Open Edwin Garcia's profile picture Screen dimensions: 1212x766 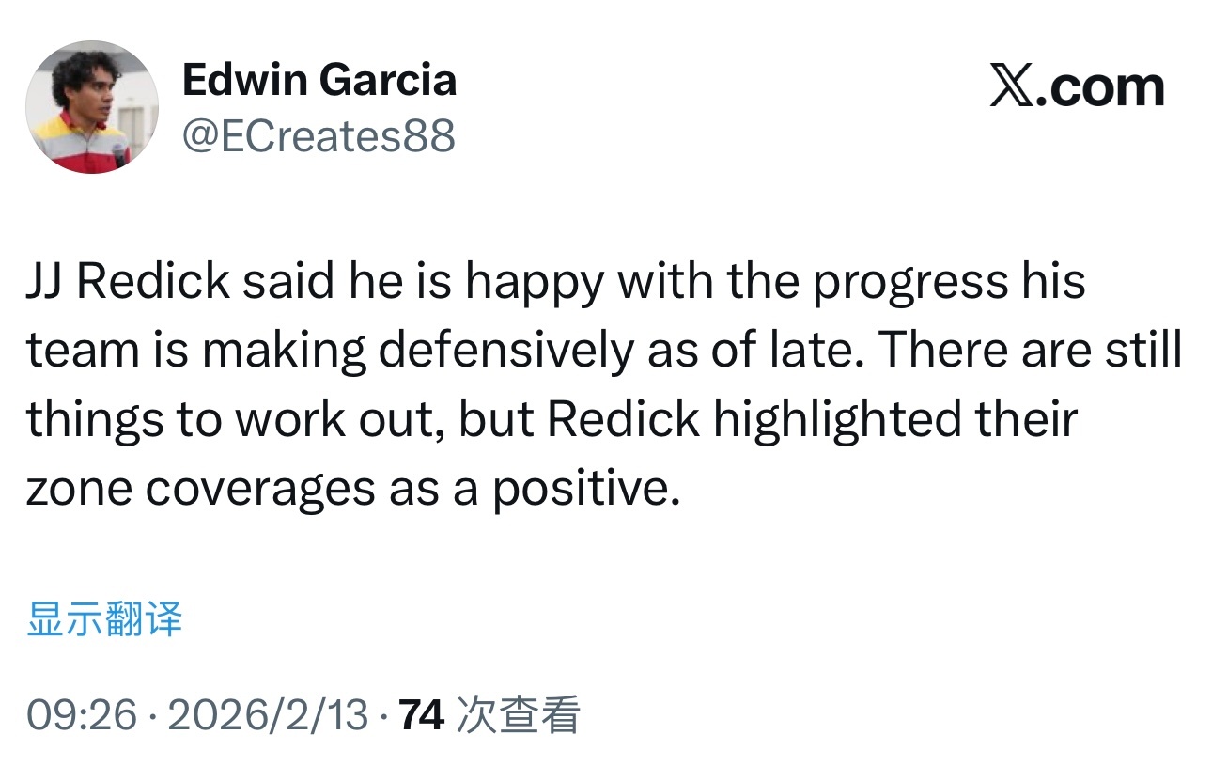(91, 108)
